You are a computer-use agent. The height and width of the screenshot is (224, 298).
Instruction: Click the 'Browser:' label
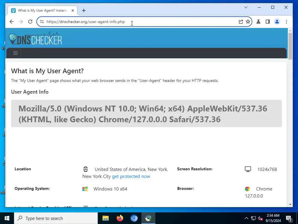point(185,189)
